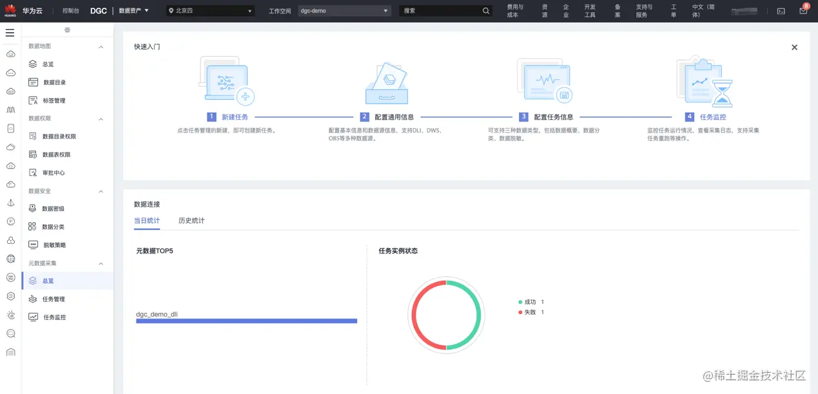Viewport: 818px width, 394px height.
Task: Close the 快速入门 panel
Action: pos(794,47)
